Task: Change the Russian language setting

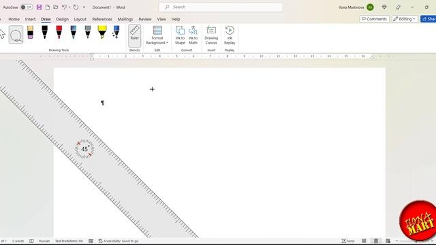Action: [x=44, y=241]
